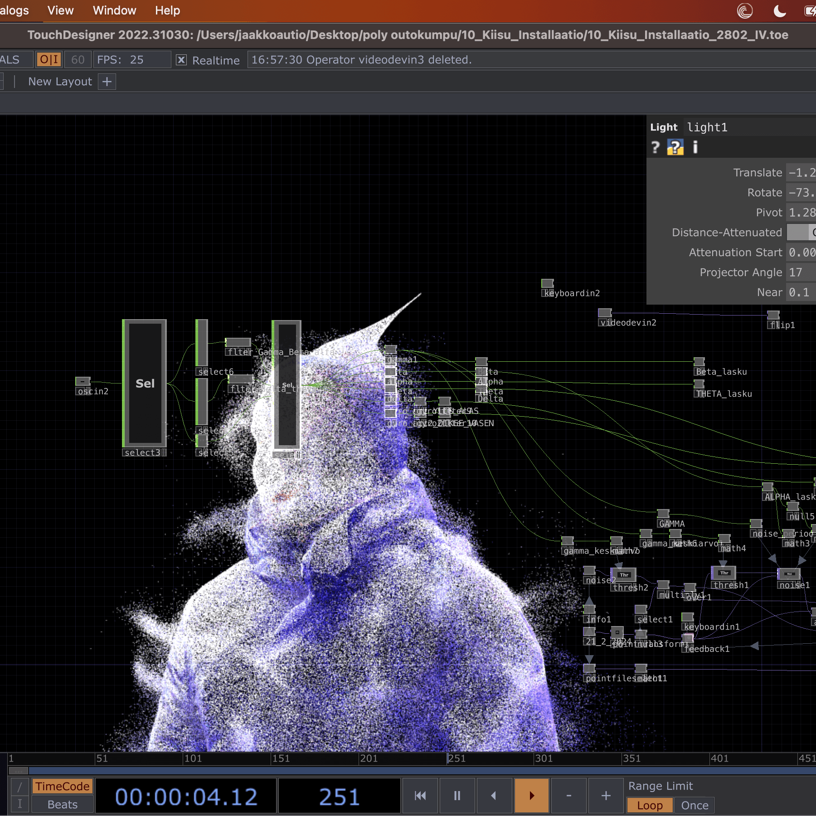Add a new layout with plus button
Viewport: 816px width, 816px height.
[x=107, y=82]
